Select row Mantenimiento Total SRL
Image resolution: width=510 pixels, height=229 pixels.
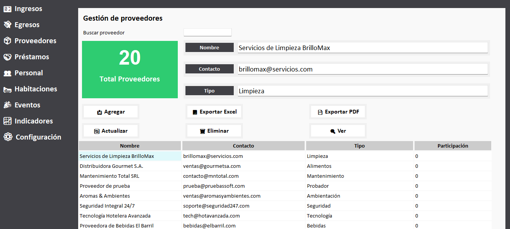285,176
